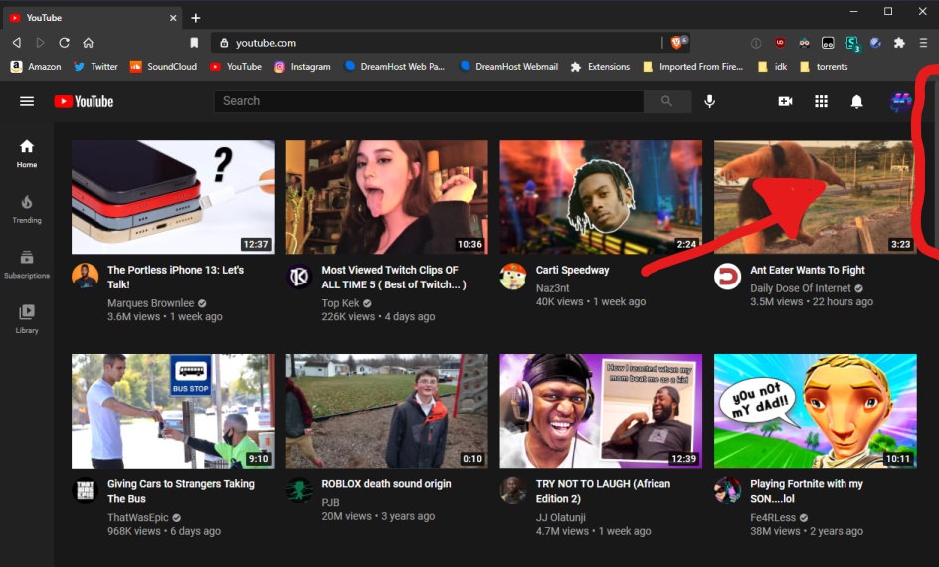
Task: Play the ROBLOX death sound origin thumbnail
Action: [387, 412]
